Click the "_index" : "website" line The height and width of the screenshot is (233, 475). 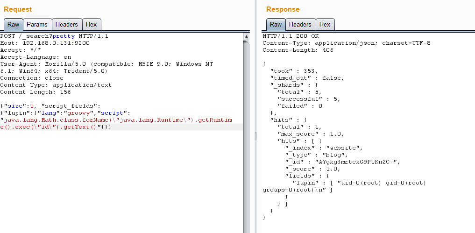click(324, 148)
